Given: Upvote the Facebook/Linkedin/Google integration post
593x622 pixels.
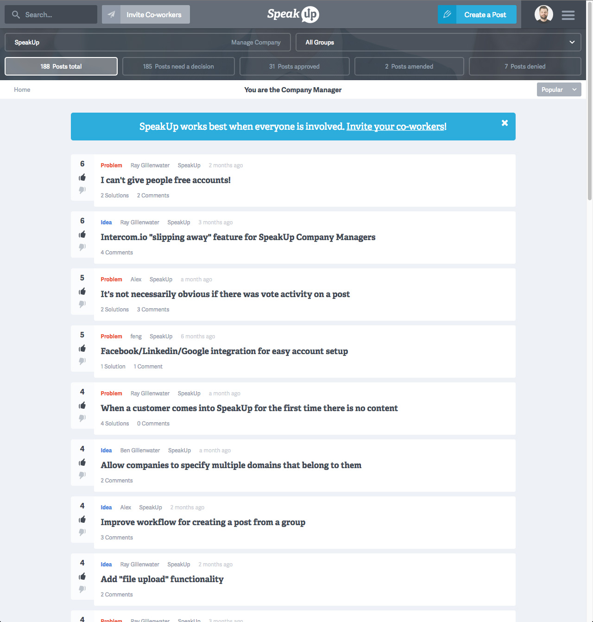Looking at the screenshot, I should coord(82,349).
